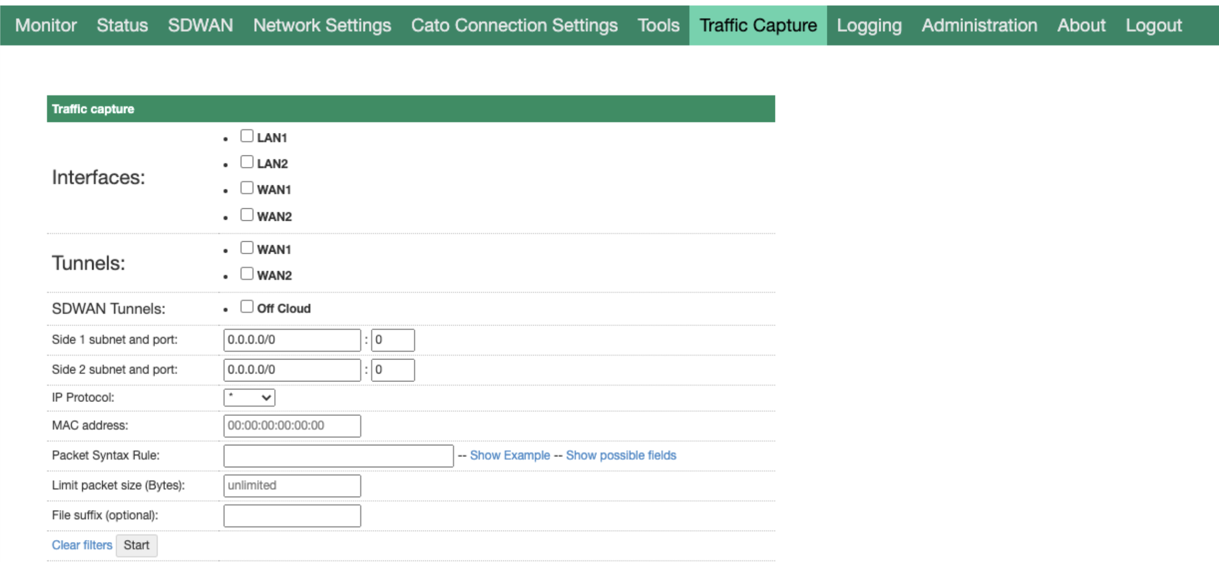Screen dimensions: 1219x562
Task: Open Show possible fields link
Action: (621, 455)
